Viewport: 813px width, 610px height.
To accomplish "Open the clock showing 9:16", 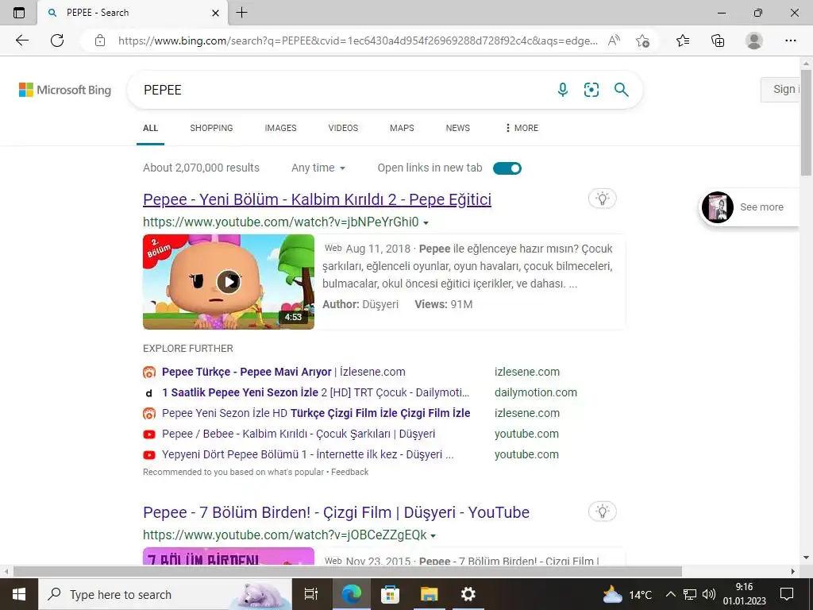I will pyautogui.click(x=745, y=594).
